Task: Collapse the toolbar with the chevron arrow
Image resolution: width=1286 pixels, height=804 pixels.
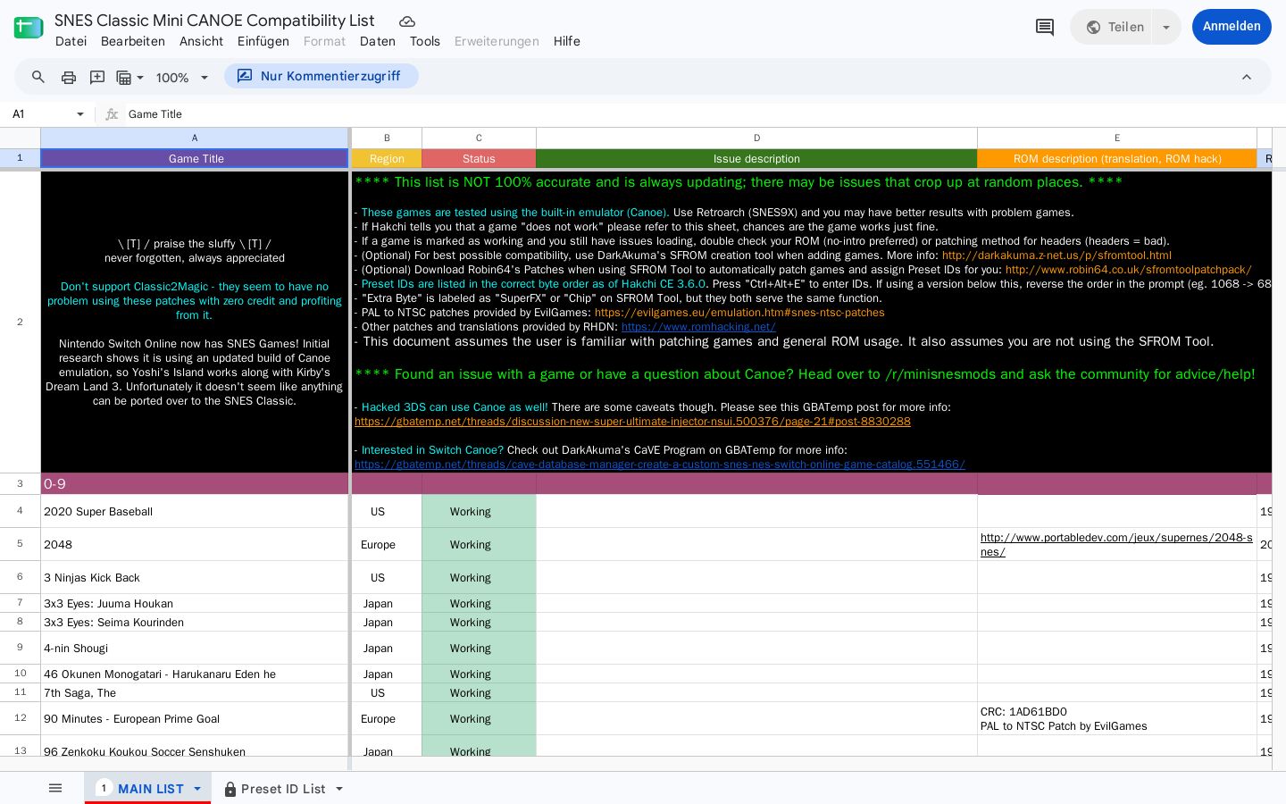Action: [1247, 77]
